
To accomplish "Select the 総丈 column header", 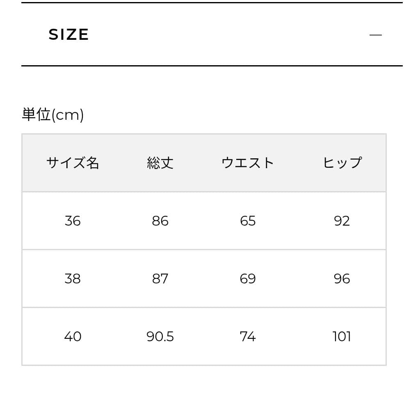I will click(x=160, y=163).
